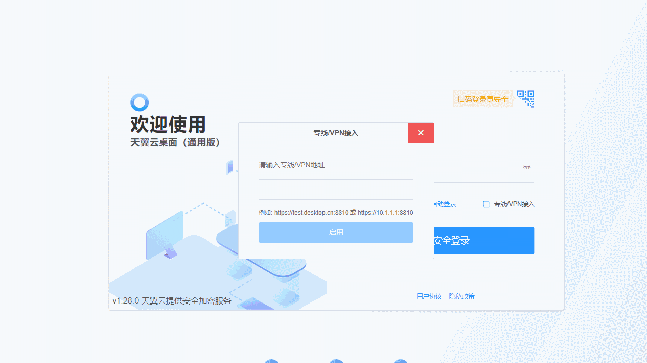647x363 pixels.
Task: Click the 扫码登录更安全 tooltip bubble
Action: [x=483, y=99]
